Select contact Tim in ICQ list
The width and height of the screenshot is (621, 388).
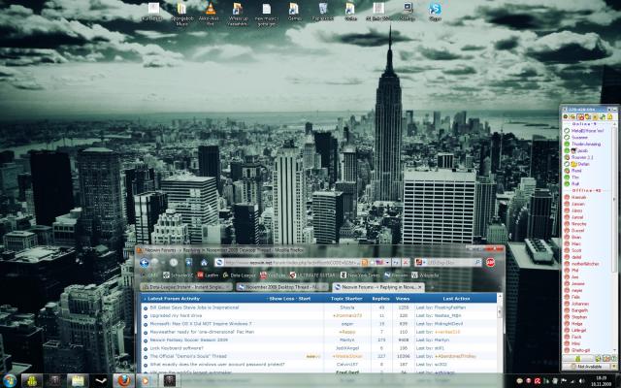coord(575,178)
